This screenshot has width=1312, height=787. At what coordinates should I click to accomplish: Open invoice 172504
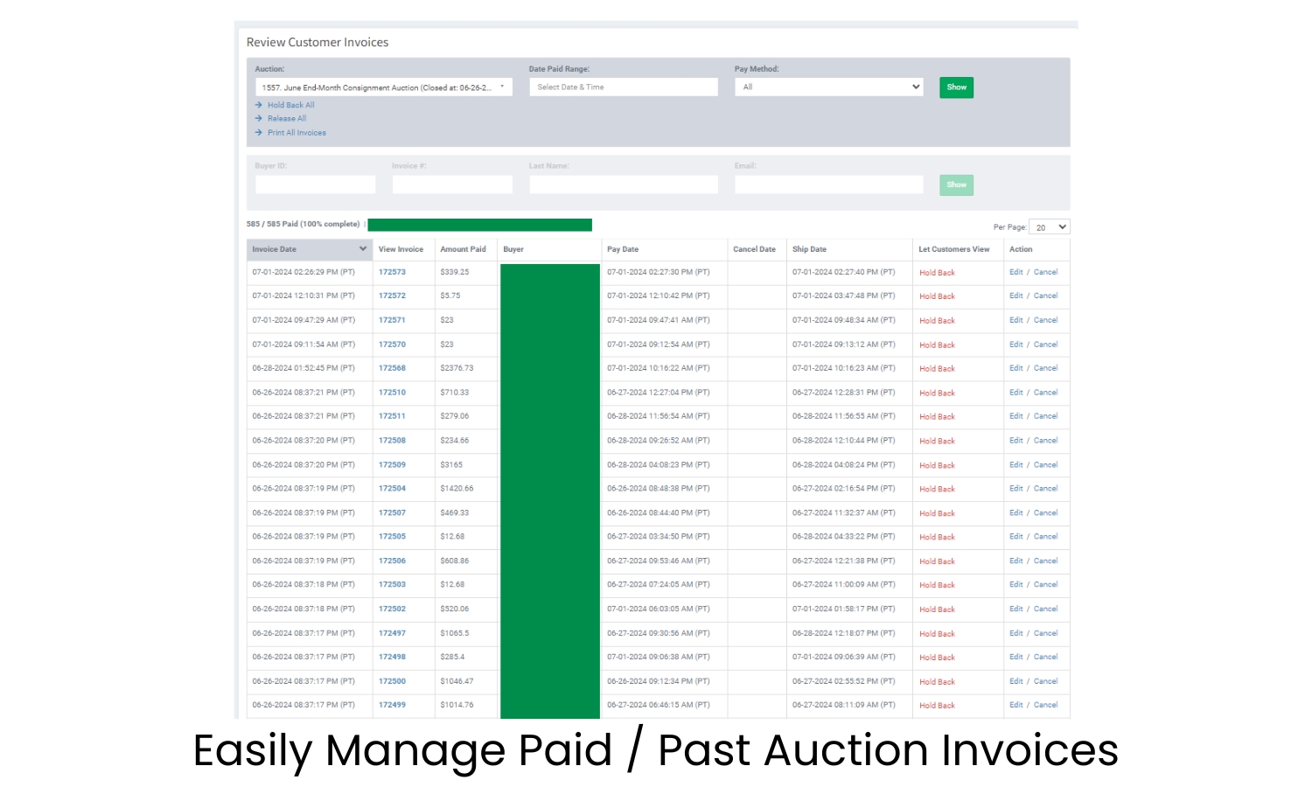(x=392, y=489)
